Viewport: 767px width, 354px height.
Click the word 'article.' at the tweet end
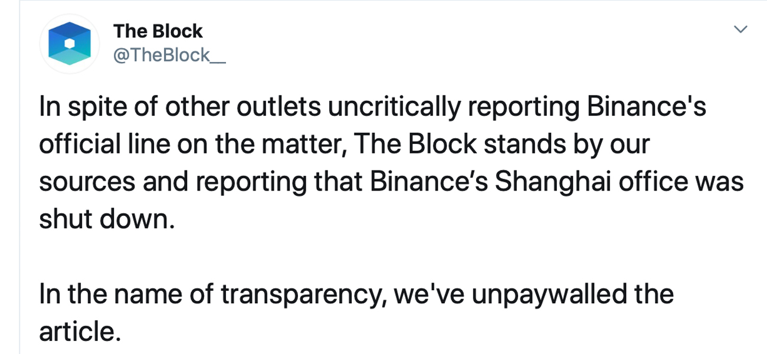(x=80, y=332)
